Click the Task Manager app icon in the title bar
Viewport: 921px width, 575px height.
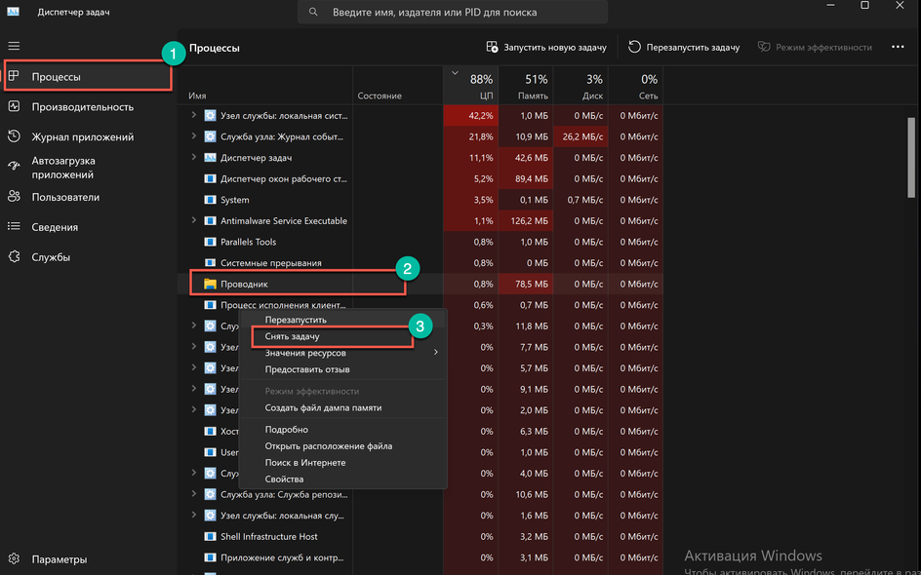click(13, 12)
